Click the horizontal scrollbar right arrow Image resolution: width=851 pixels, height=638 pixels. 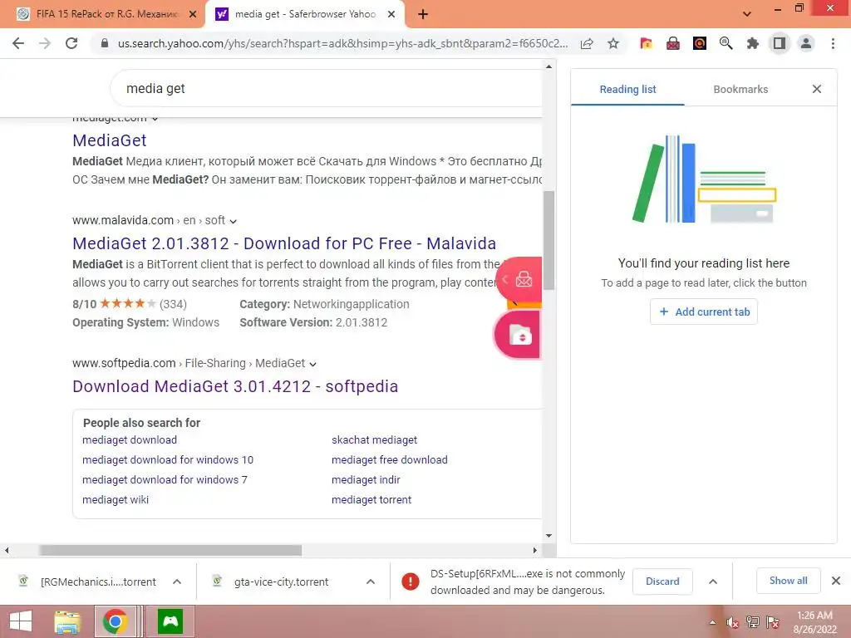(534, 550)
